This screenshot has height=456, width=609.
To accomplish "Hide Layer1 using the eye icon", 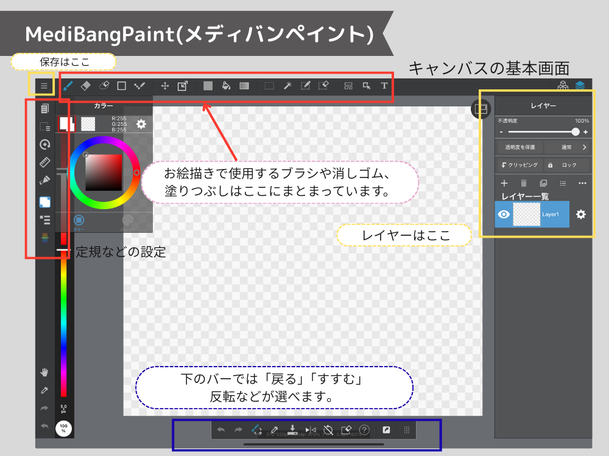I will [504, 215].
